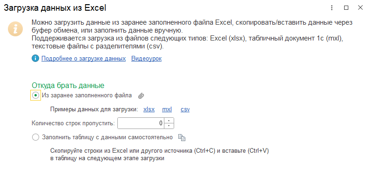The height and width of the screenshot is (176, 366).
Task: Increase rows to skip with up arrow
Action: 169,121
